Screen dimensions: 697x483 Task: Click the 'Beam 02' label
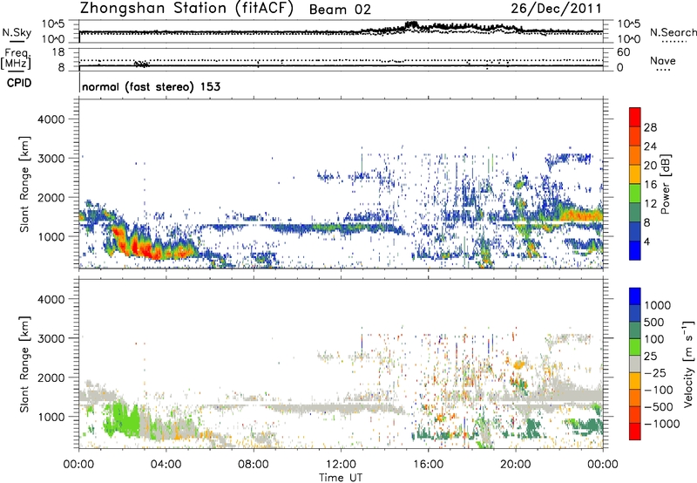tap(340, 10)
